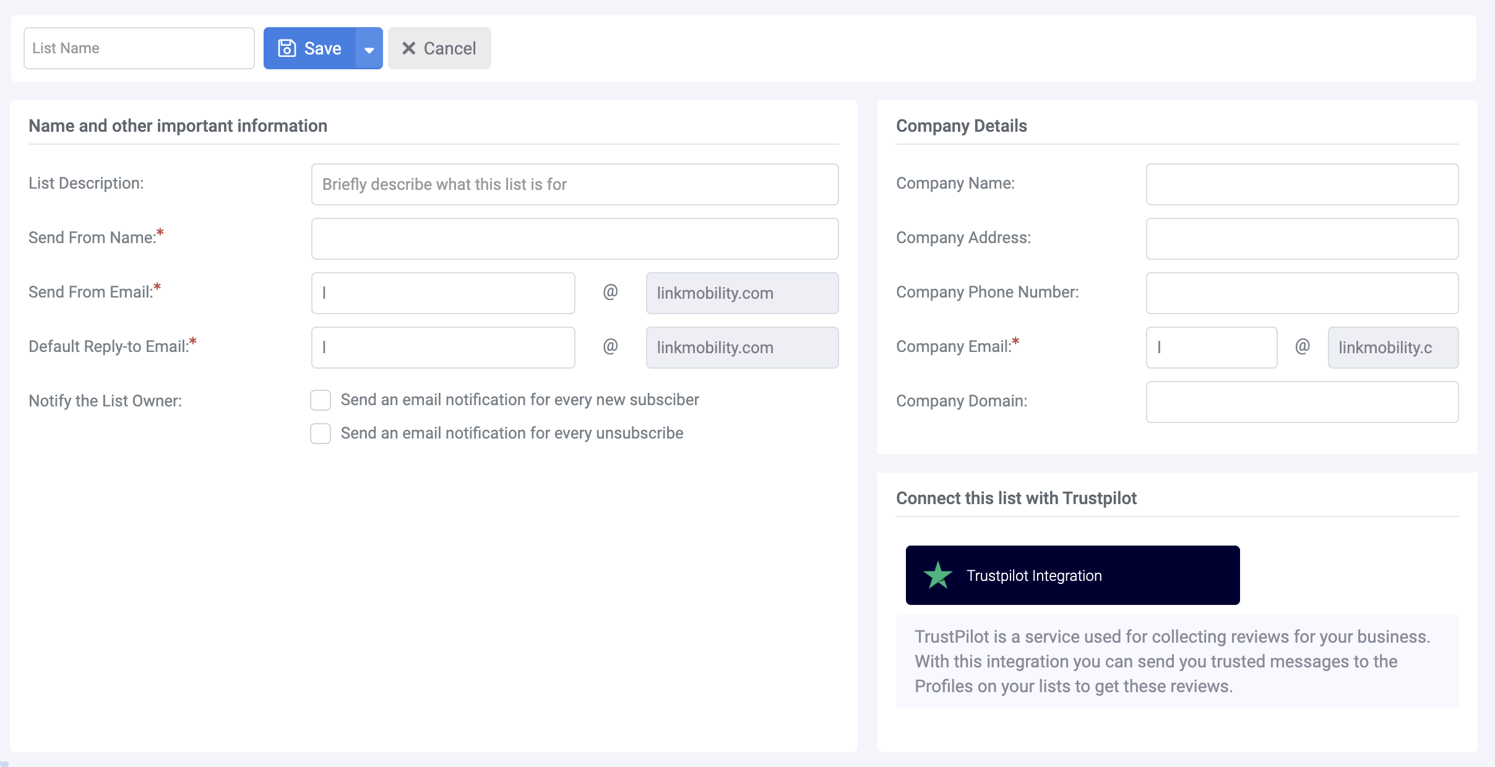The height and width of the screenshot is (767, 1495).
Task: Click the 'Default Reply-to Email:' label
Action: (113, 346)
